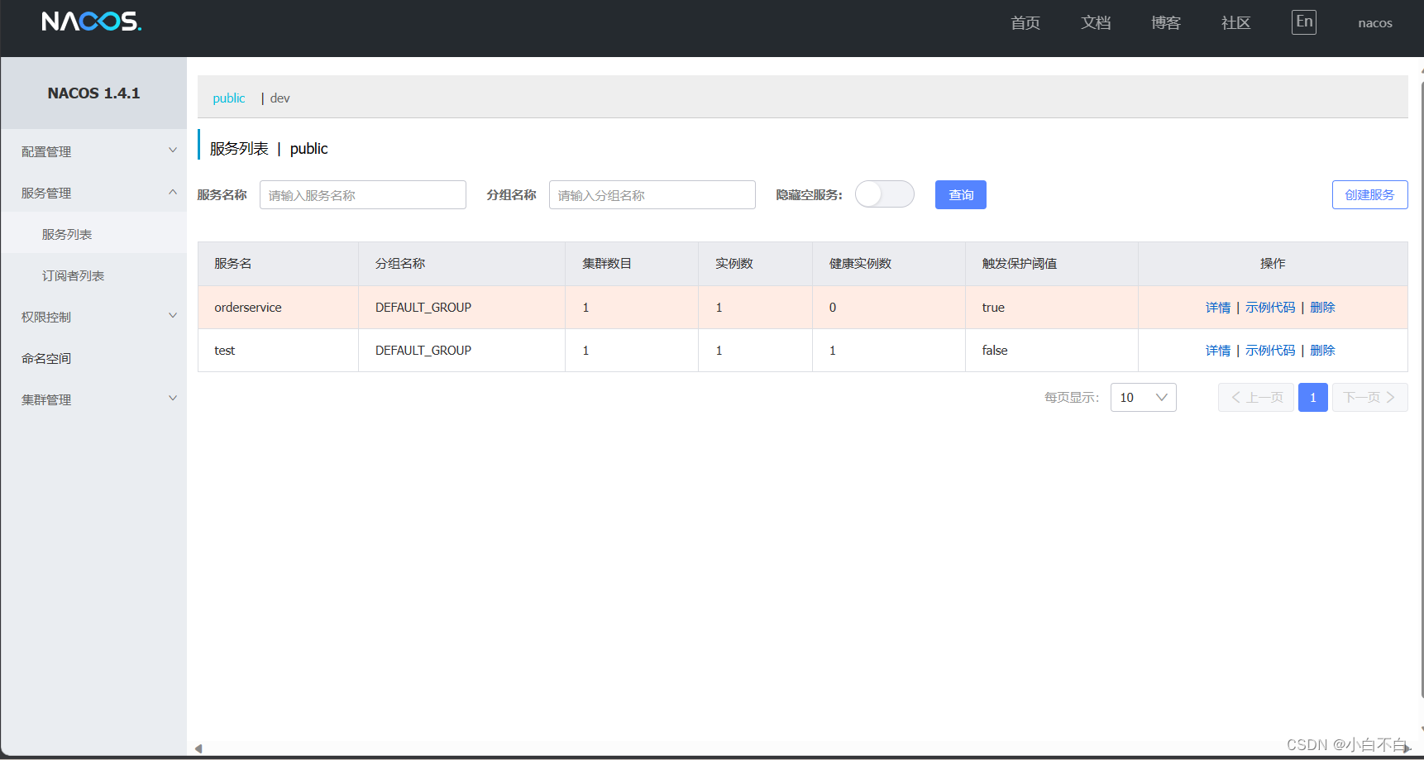Go to 首页 in top navigation
The width and height of the screenshot is (1424, 760).
(x=1025, y=23)
